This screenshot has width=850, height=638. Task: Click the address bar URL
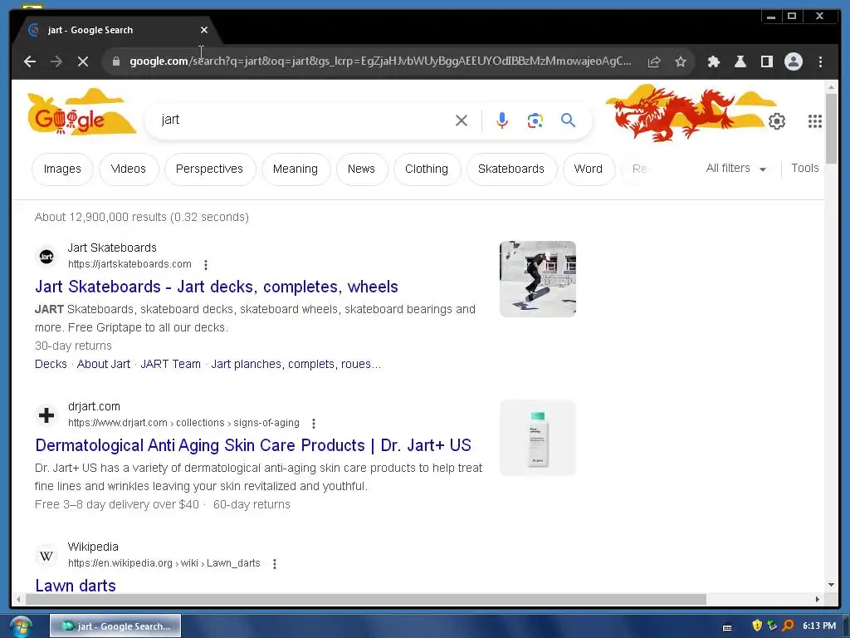pos(380,61)
